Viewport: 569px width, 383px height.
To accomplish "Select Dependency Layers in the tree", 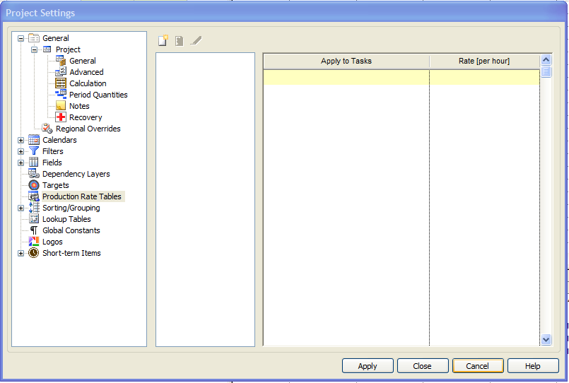I will click(76, 174).
